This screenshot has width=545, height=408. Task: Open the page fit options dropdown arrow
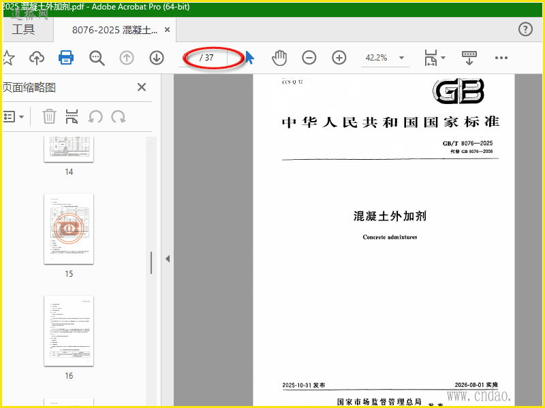point(443,58)
